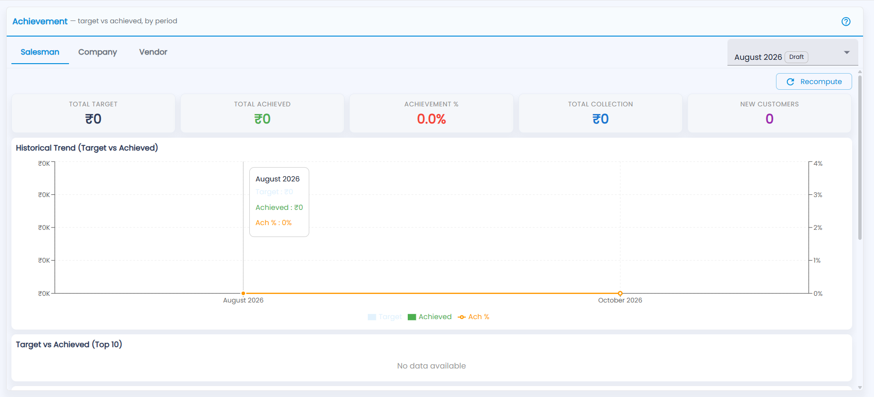
Task: Click the Recompute button
Action: (814, 82)
